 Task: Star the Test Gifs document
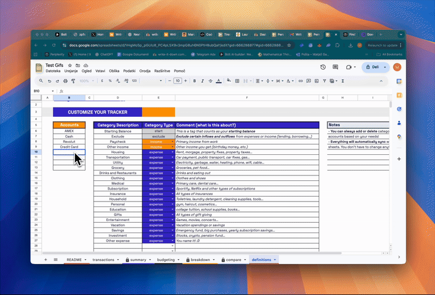(x=70, y=65)
